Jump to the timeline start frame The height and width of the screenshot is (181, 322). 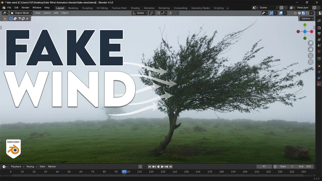(x=150, y=167)
